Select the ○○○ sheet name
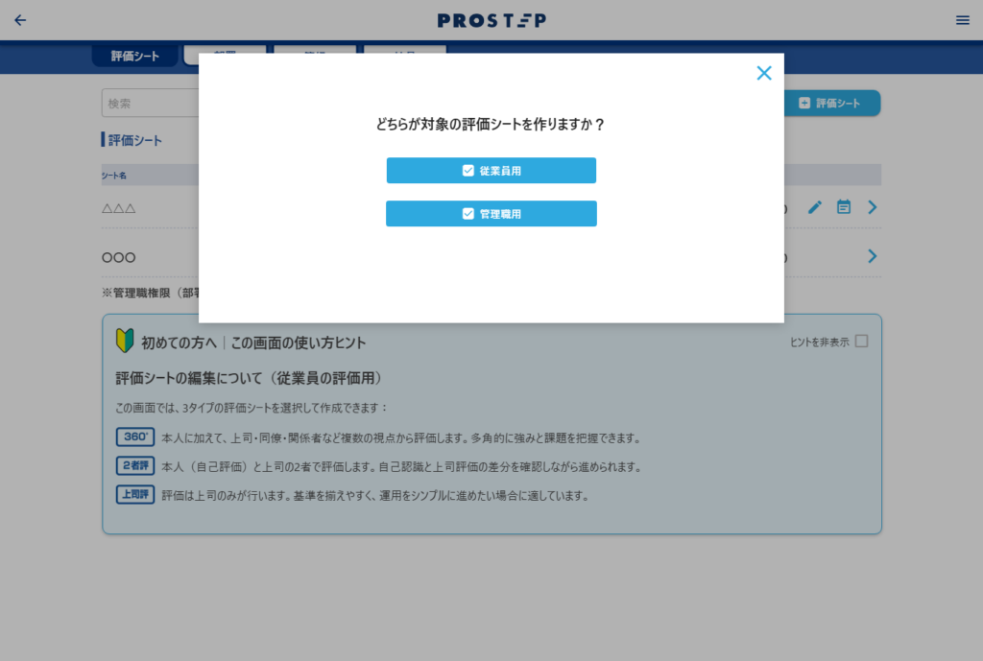 point(119,257)
